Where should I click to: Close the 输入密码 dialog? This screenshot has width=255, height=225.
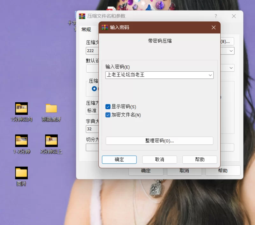(x=214, y=28)
